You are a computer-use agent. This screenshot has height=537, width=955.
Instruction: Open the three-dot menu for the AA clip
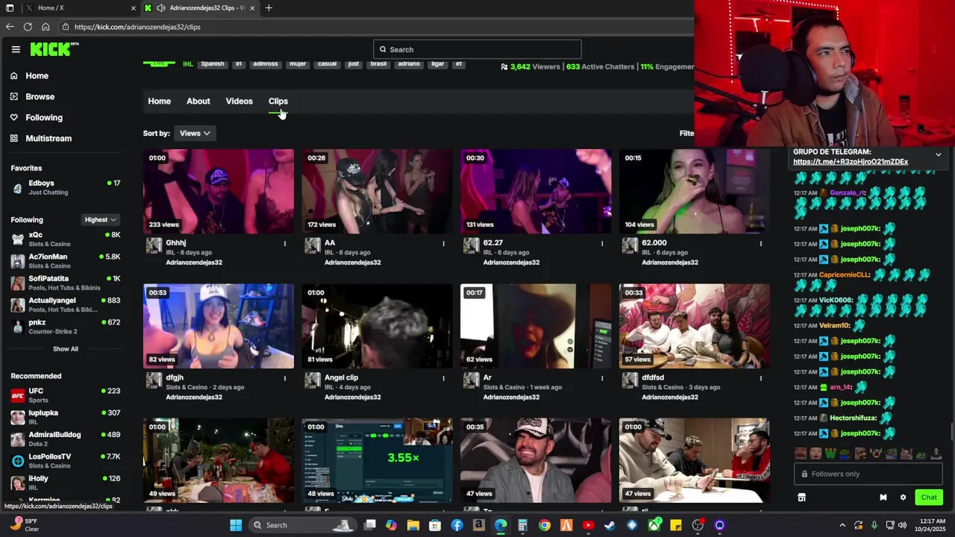pyautogui.click(x=443, y=243)
